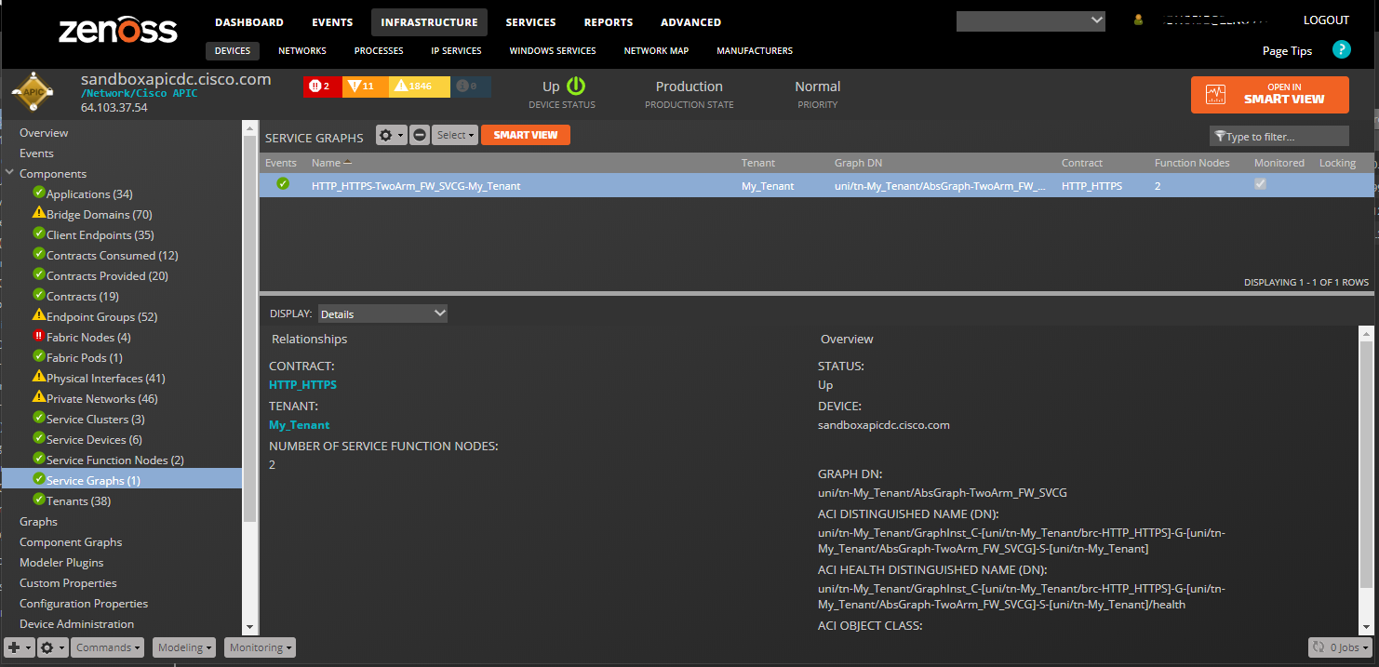Open the IP Services subtab
Viewport: 1379px width, 667px height.
456,51
